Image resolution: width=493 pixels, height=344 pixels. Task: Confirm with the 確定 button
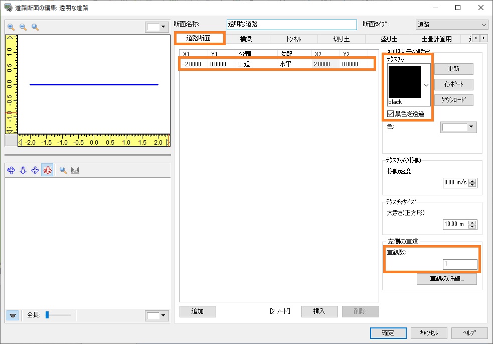click(388, 333)
